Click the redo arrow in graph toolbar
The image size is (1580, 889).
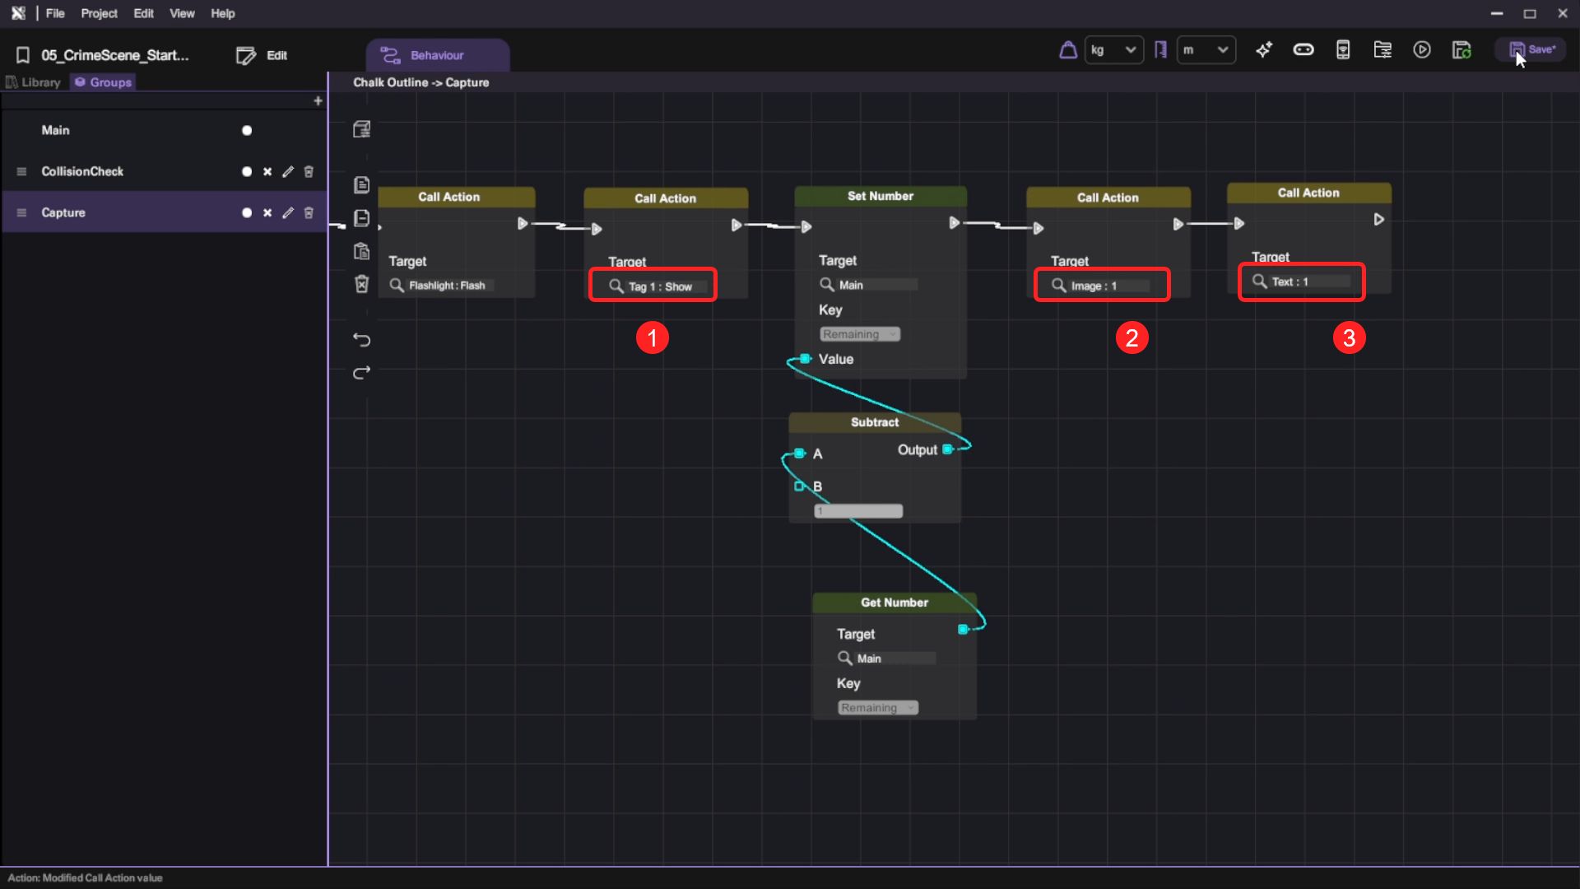pos(361,373)
